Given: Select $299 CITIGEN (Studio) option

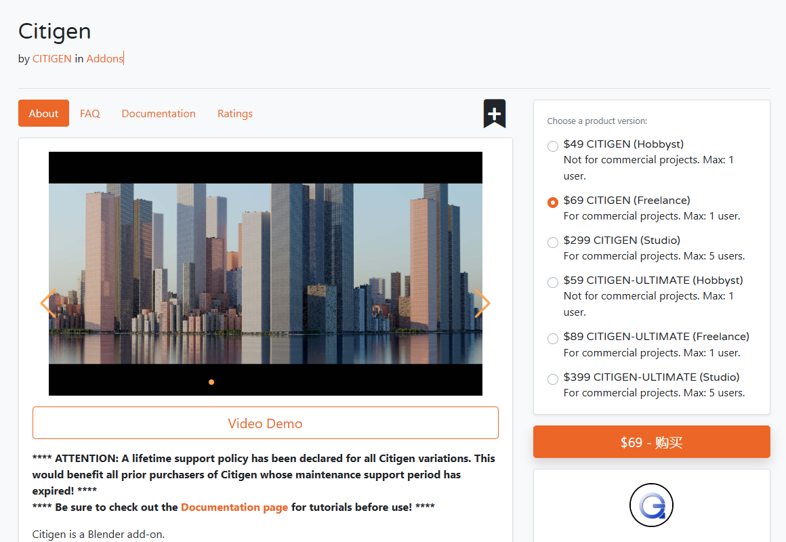Looking at the screenshot, I should coord(553,242).
